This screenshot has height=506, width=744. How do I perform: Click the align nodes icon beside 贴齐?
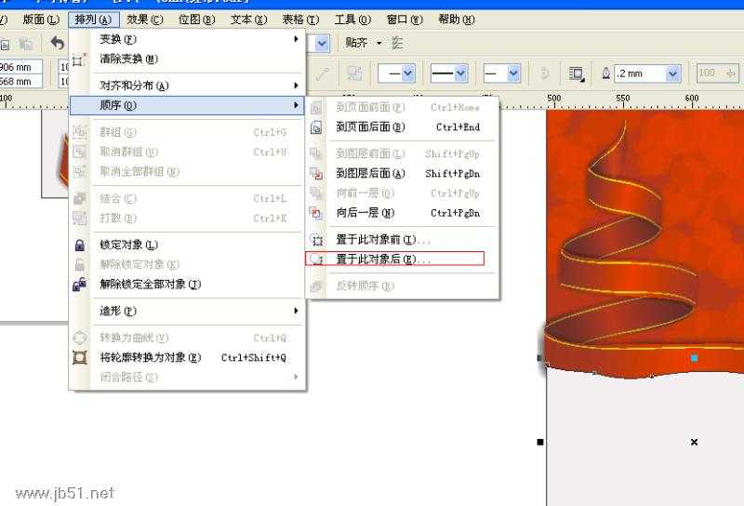pyautogui.click(x=398, y=43)
